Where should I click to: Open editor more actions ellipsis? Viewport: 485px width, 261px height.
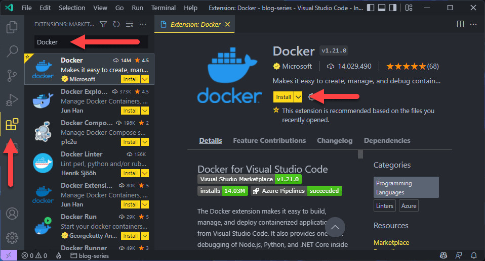pyautogui.click(x=473, y=24)
